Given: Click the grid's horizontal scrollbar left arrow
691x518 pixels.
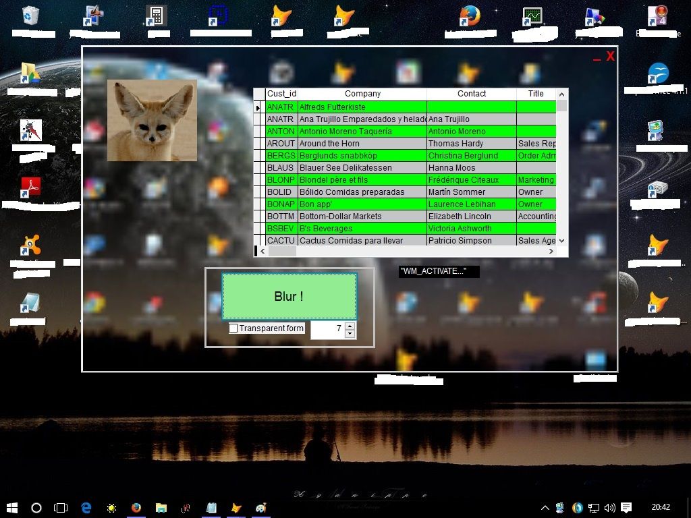Looking at the screenshot, I should 262,251.
